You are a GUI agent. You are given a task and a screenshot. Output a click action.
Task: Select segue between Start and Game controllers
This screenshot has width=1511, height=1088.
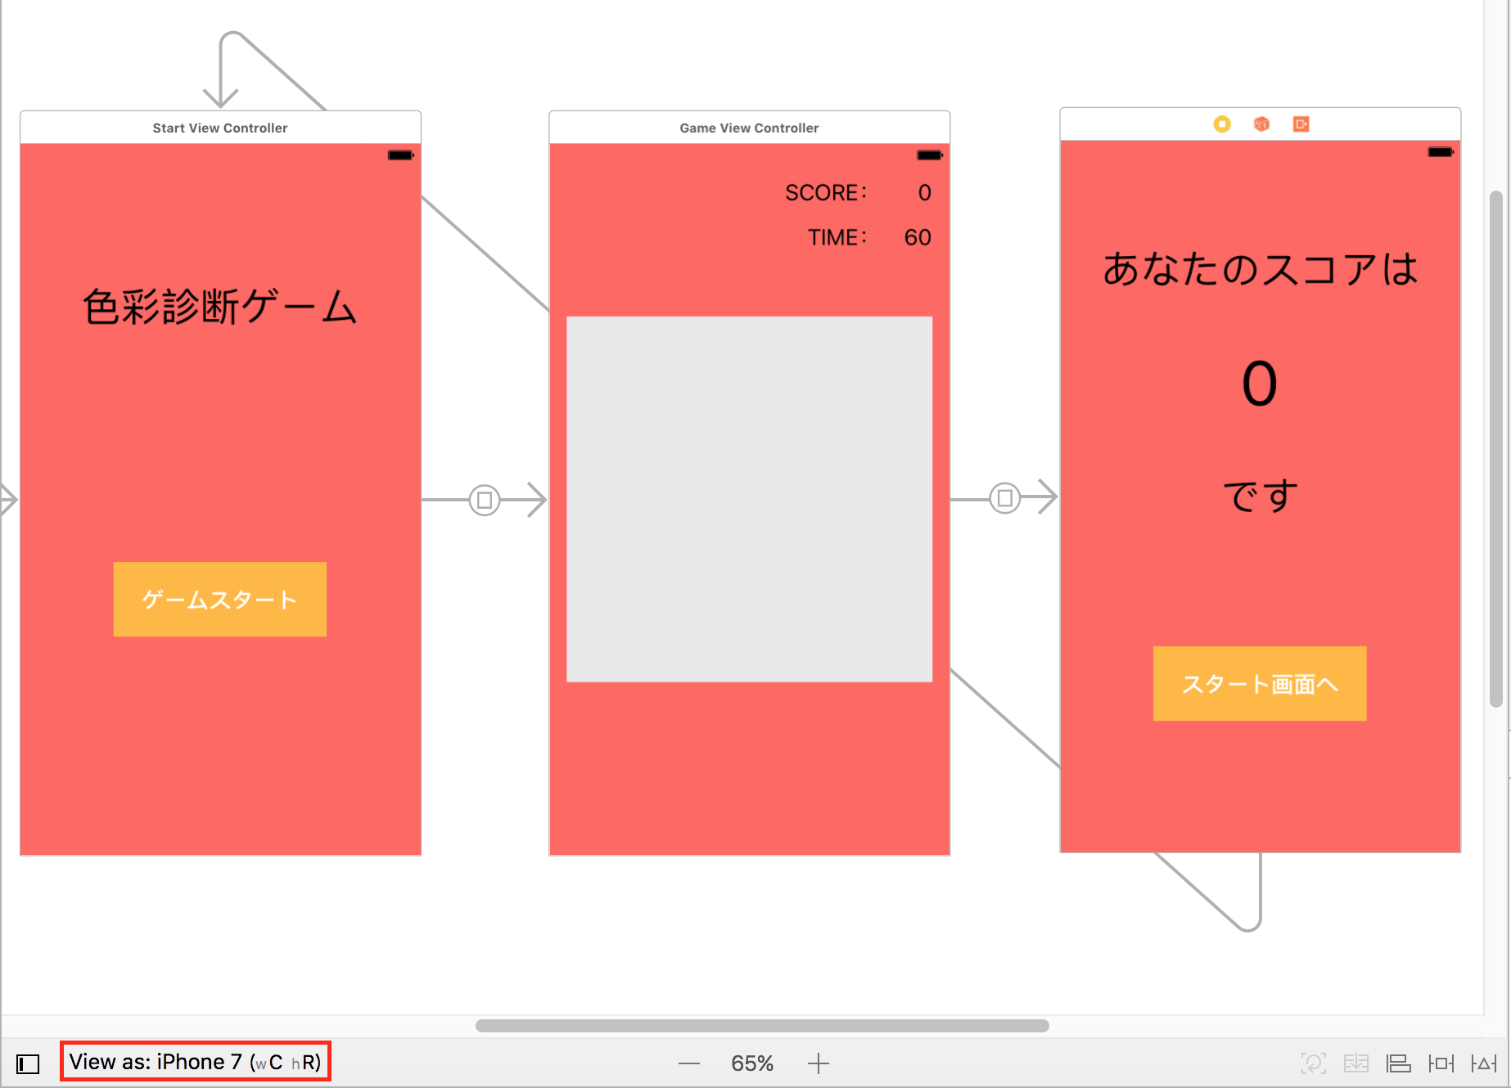(485, 499)
